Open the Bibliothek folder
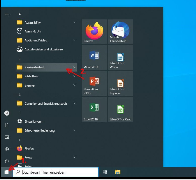 click(46, 76)
